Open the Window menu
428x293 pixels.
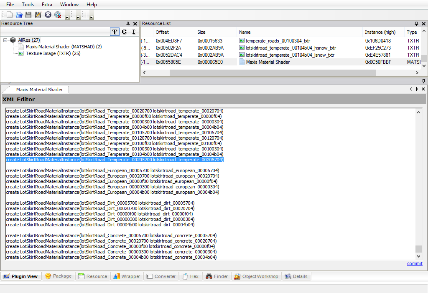tap(69, 5)
